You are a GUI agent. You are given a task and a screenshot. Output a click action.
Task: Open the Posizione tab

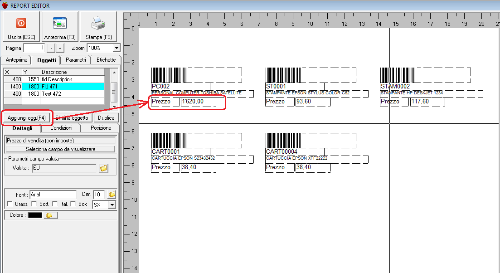click(101, 128)
